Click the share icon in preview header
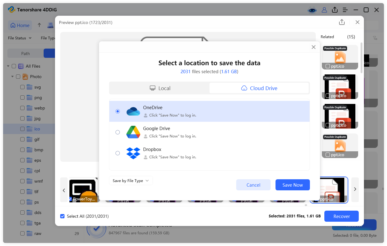 [x=342, y=22]
